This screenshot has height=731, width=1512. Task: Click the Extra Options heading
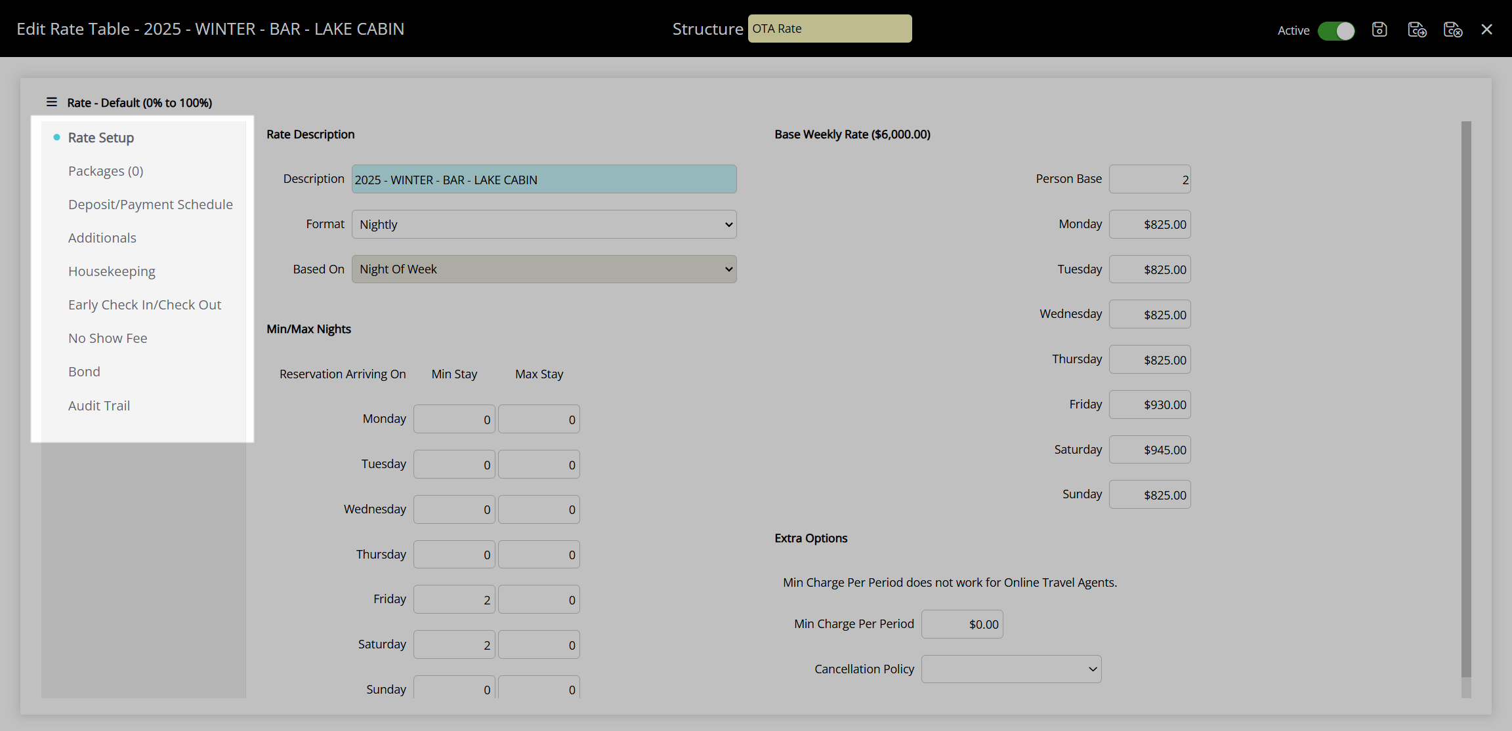(811, 538)
